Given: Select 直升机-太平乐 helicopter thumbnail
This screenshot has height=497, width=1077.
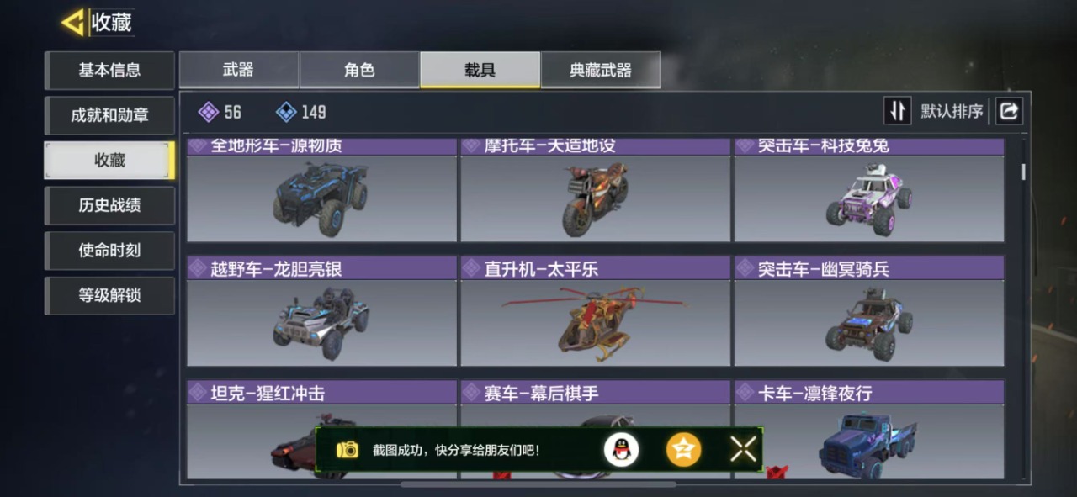Looking at the screenshot, I should point(595,323).
